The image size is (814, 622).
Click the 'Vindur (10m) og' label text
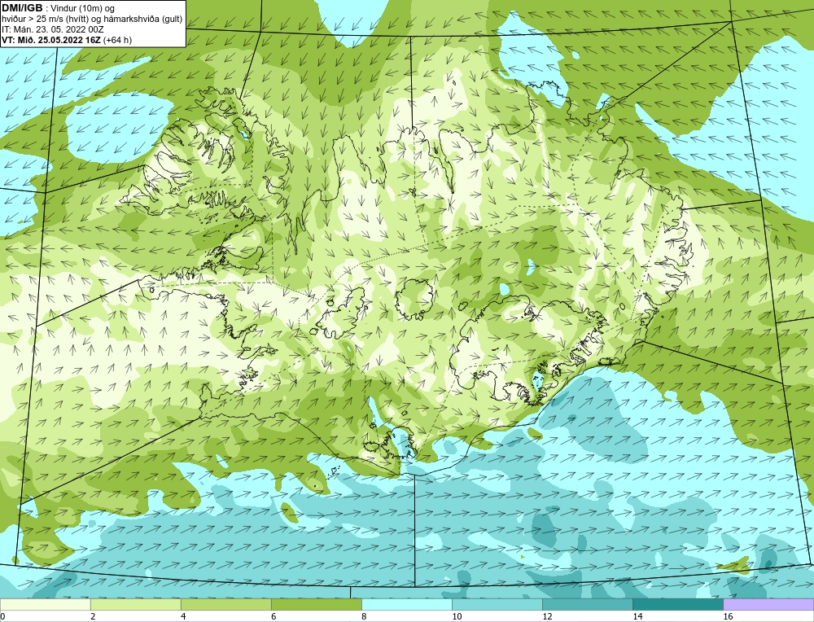click(x=84, y=9)
